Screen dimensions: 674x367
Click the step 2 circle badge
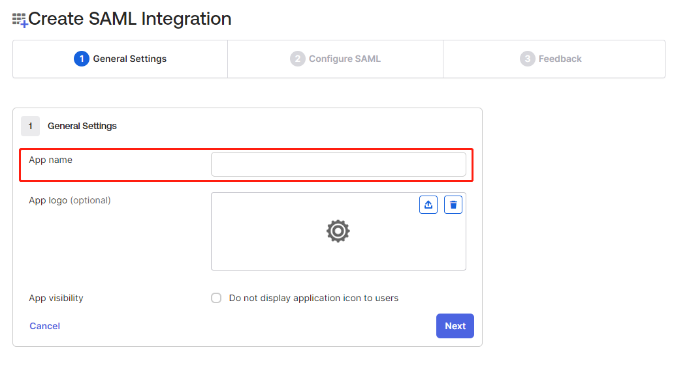pos(297,59)
